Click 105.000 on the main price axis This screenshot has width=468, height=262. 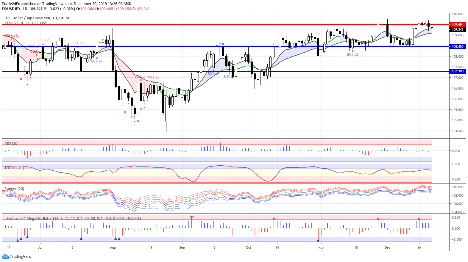[x=458, y=120]
